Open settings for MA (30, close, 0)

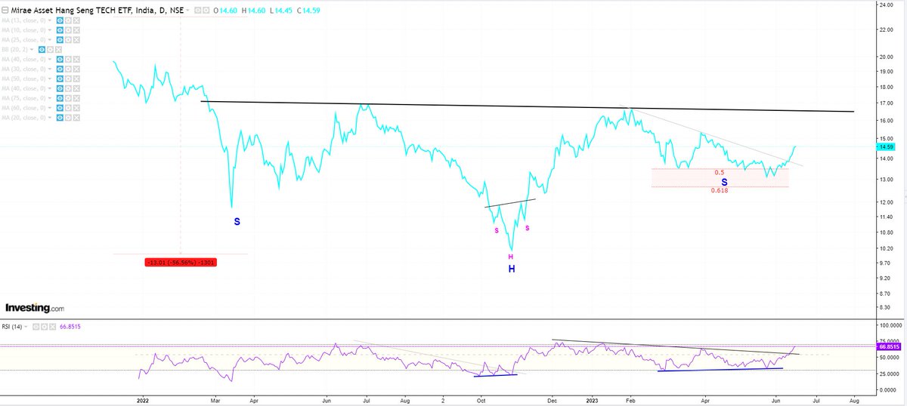[68, 69]
